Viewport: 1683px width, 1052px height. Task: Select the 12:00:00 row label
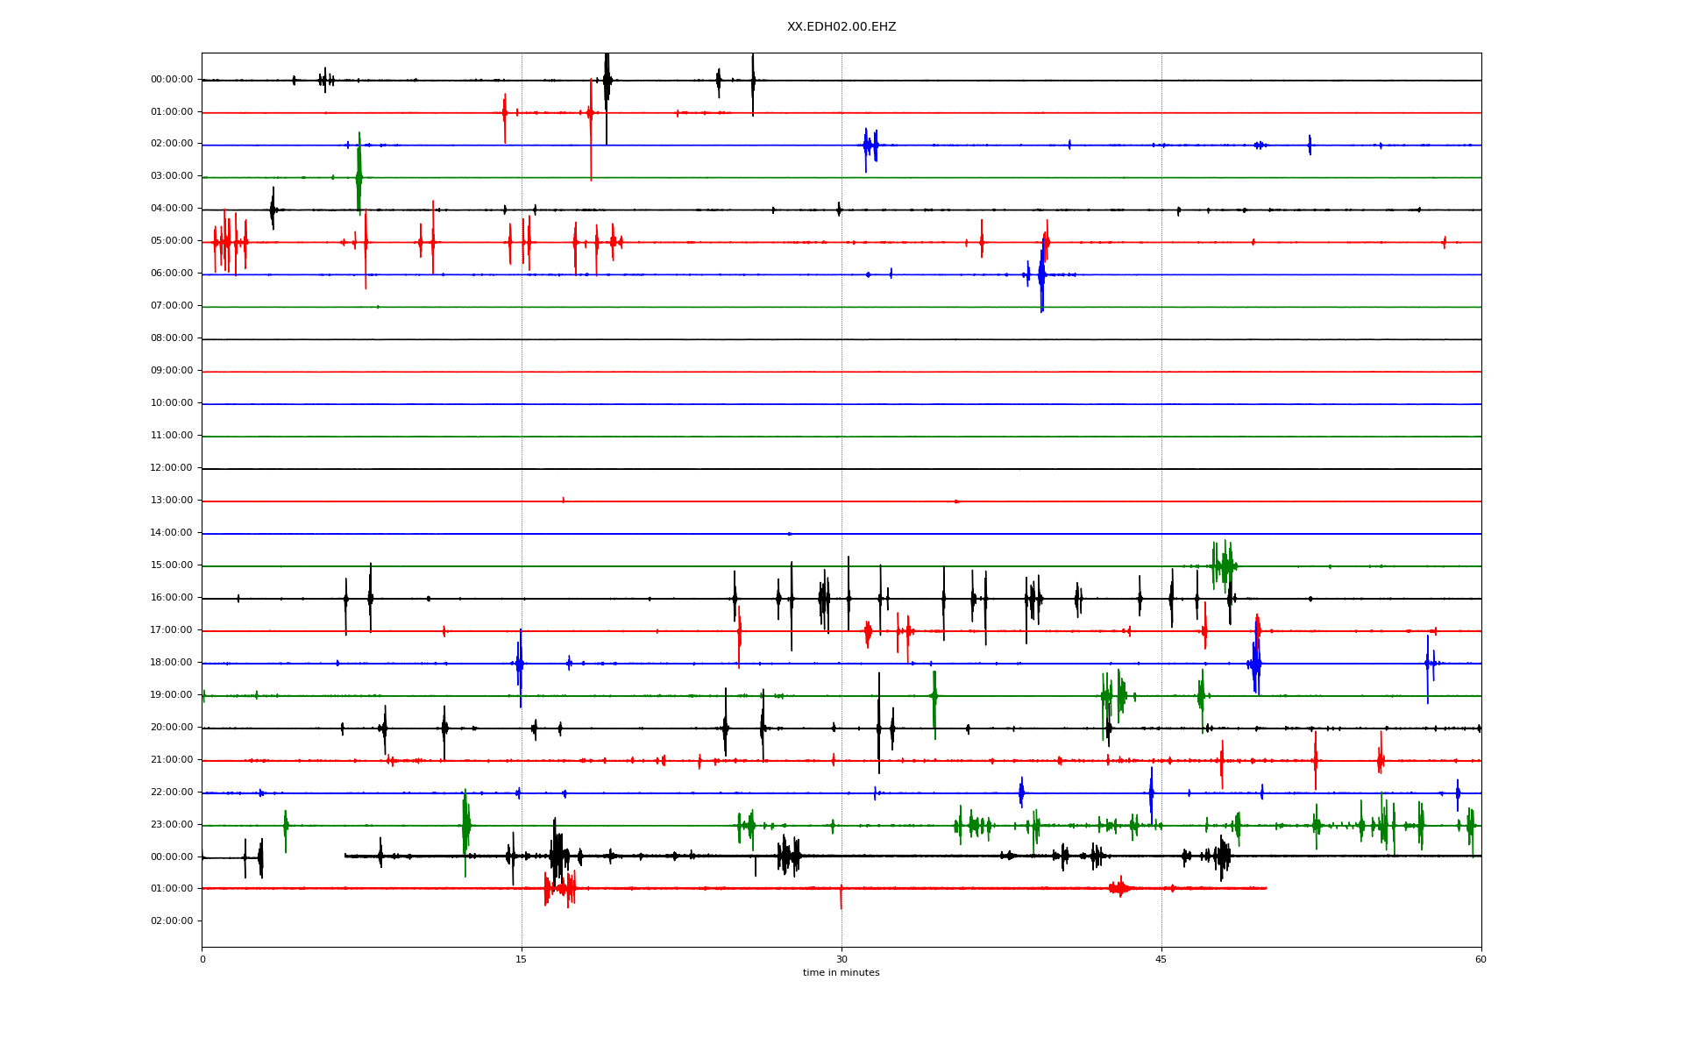pyautogui.click(x=172, y=468)
